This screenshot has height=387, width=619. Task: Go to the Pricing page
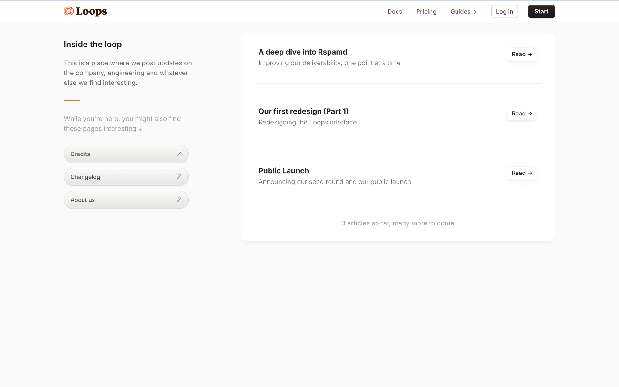pos(426,12)
